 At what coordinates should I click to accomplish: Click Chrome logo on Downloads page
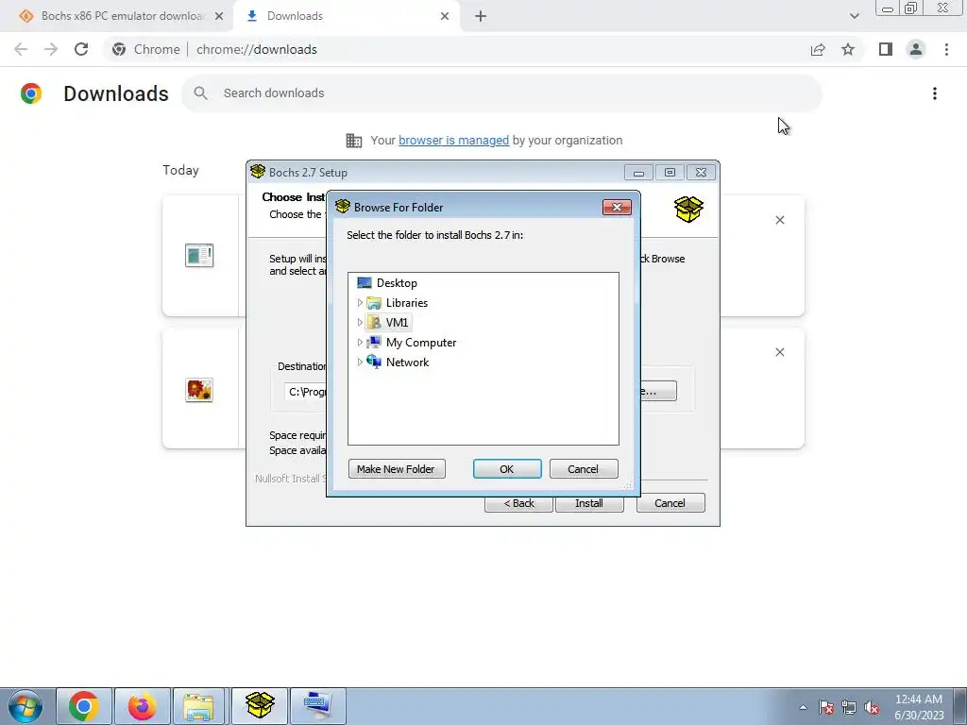pos(31,93)
